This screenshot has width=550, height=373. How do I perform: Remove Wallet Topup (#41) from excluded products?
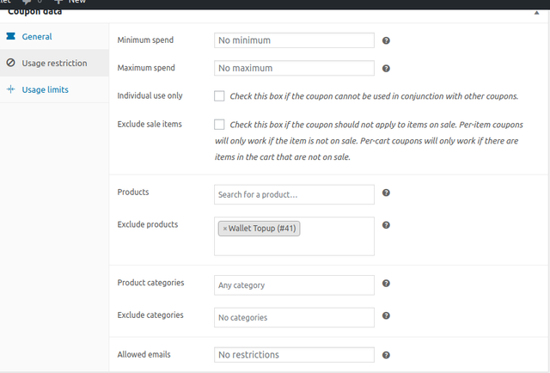click(x=225, y=229)
